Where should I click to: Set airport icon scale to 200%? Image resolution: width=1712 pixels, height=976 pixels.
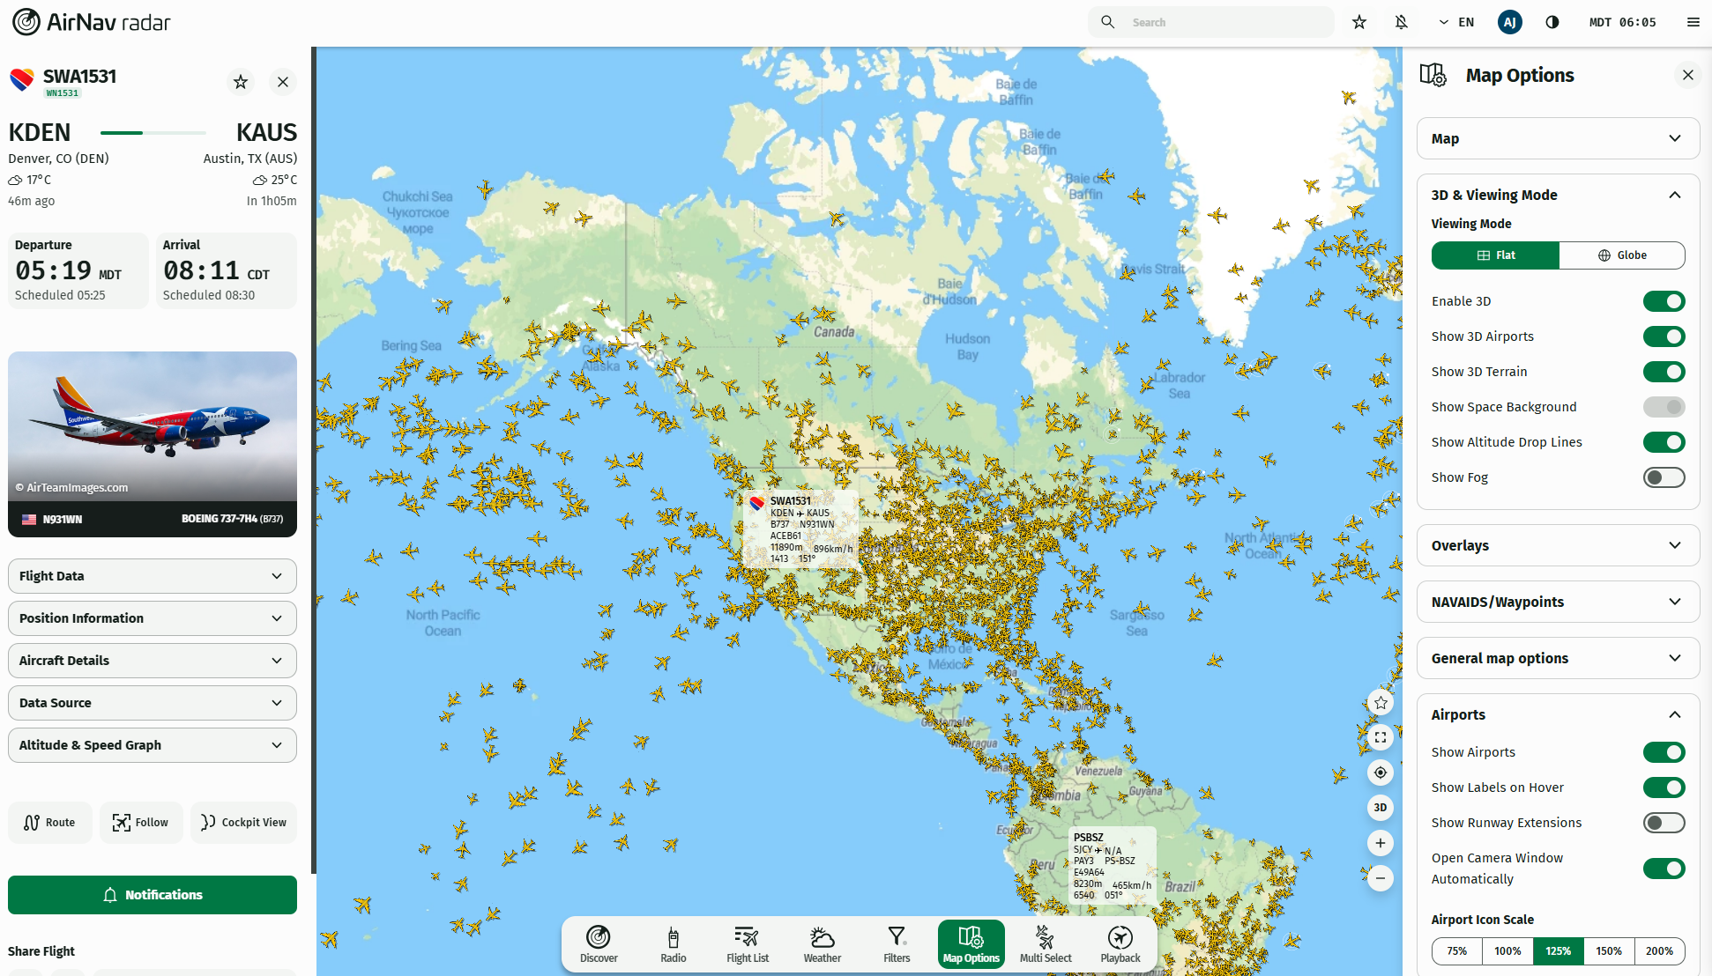(x=1659, y=951)
